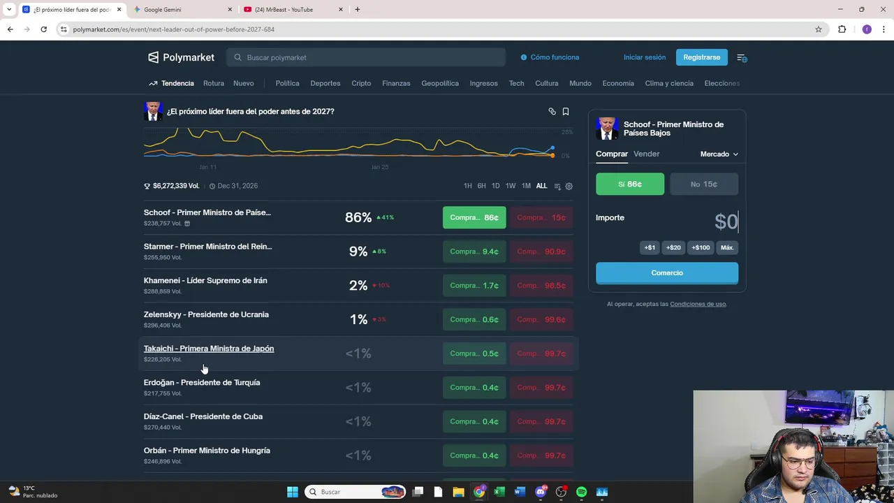Click the Erdoğan - Presidente de Turquía row
Screen dimensions: 894x503
[x=358, y=387]
